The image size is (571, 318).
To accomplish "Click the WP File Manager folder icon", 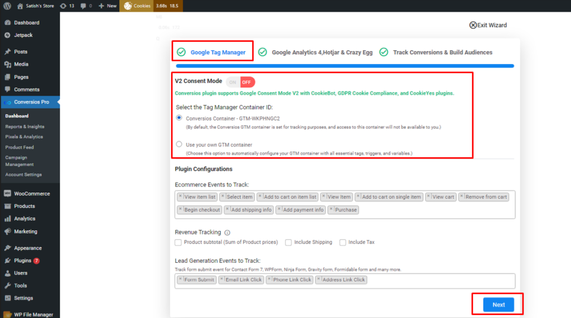I will [x=8, y=314].
